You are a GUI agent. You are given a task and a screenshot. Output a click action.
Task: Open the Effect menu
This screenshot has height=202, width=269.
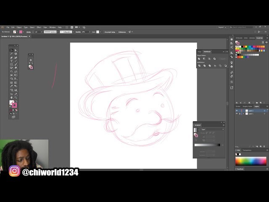point(39,27)
